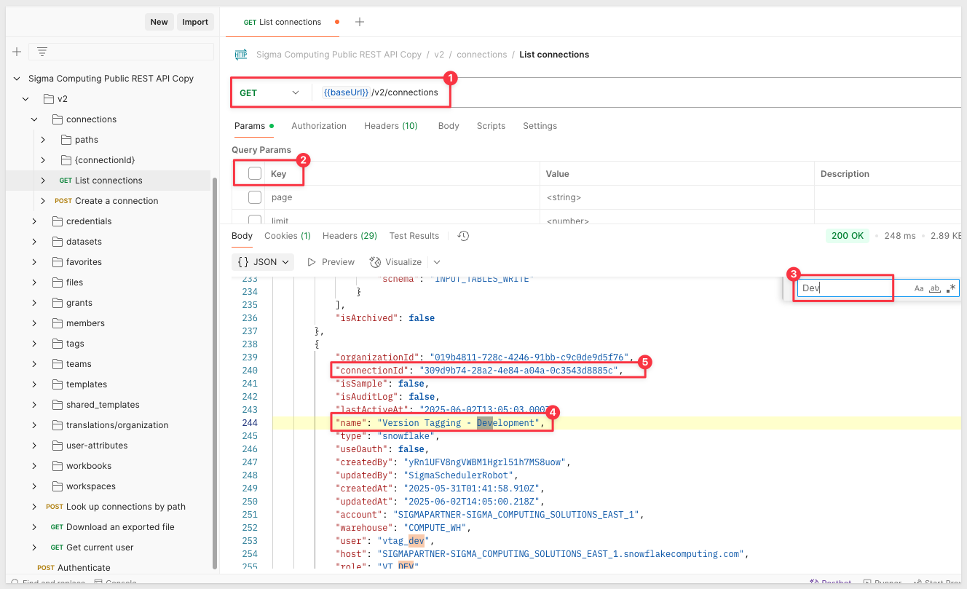This screenshot has height=589, width=967.
Task: Click the Visualize button
Action: click(396, 262)
